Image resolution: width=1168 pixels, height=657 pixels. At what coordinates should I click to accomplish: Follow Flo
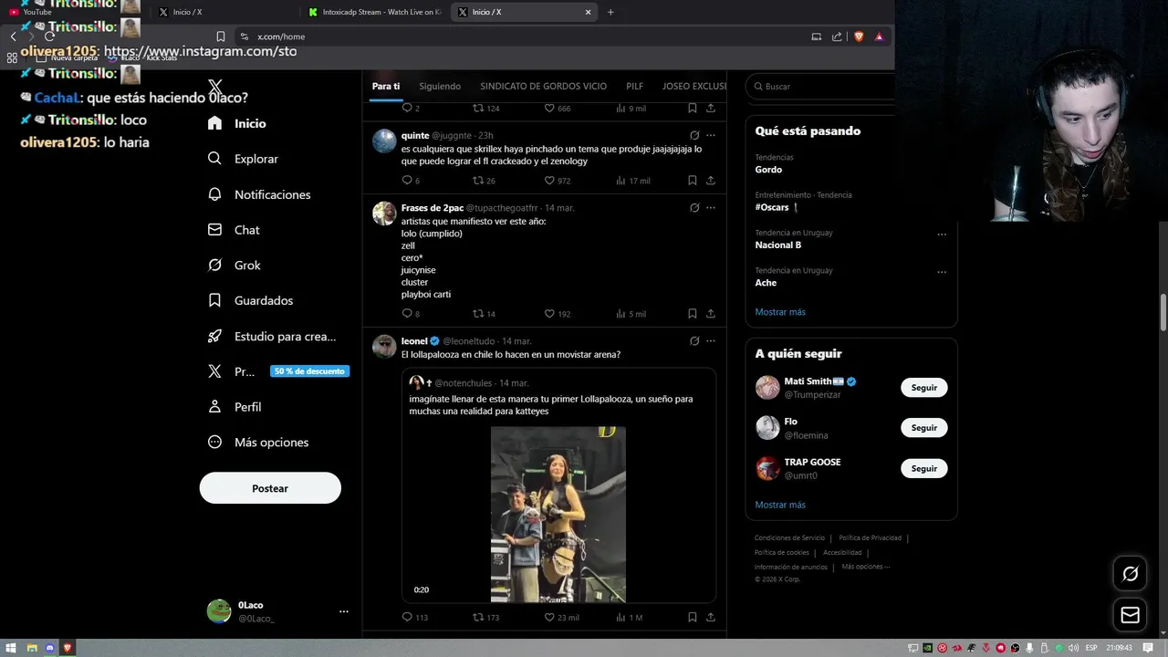point(923,428)
